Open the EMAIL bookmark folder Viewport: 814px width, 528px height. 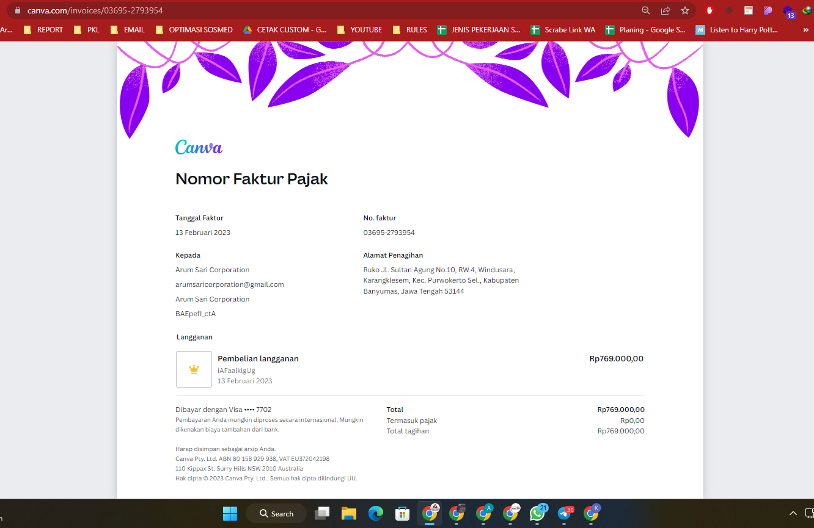pos(127,30)
